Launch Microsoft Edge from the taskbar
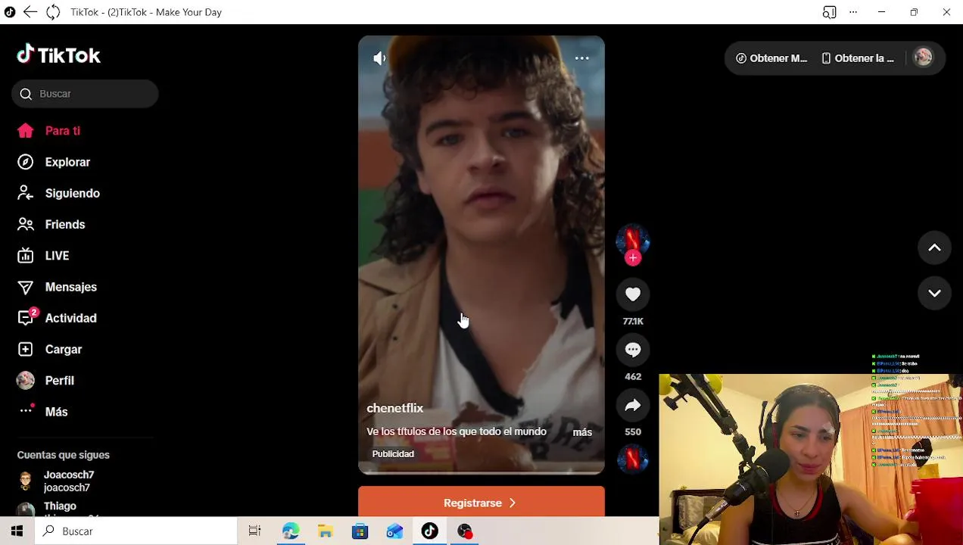 click(290, 531)
